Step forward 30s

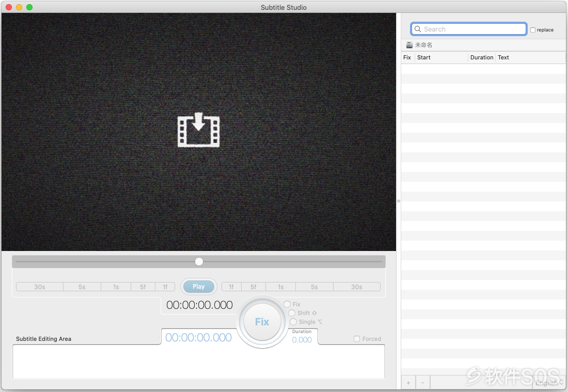(x=357, y=287)
